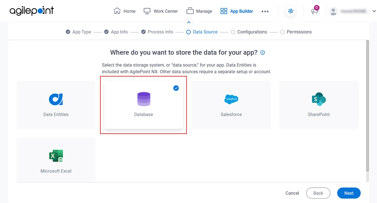The image size is (377, 203).
Task: Select the Data Source step
Action: (202, 32)
